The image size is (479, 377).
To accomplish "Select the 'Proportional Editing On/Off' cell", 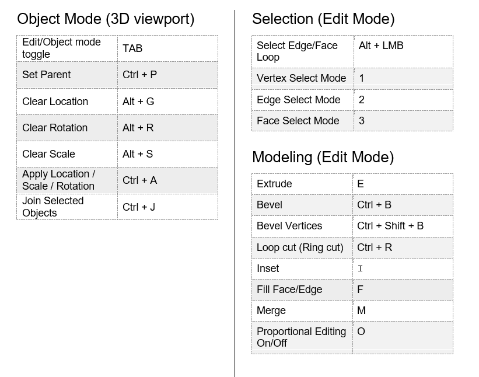I will pyautogui.click(x=301, y=337).
